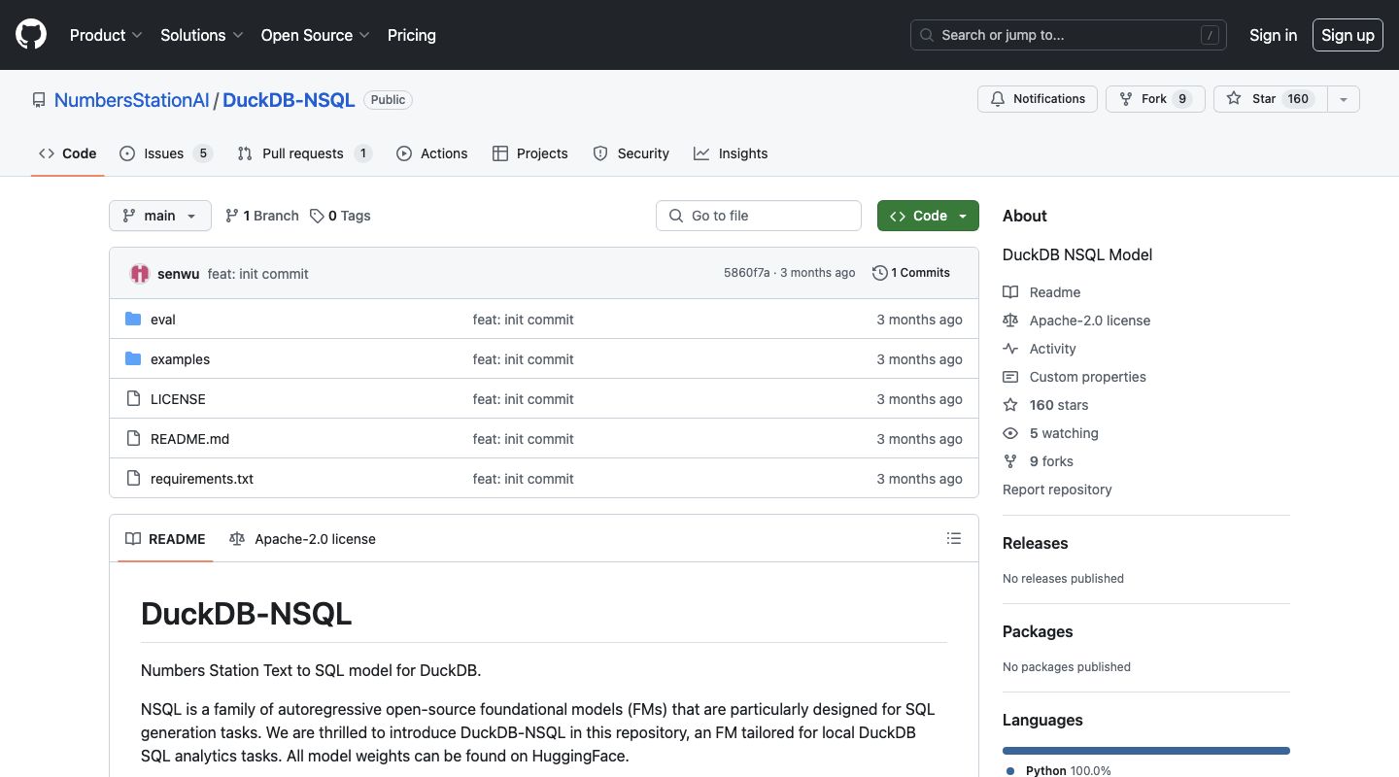Focus the Search or jump to field

pyautogui.click(x=1069, y=35)
